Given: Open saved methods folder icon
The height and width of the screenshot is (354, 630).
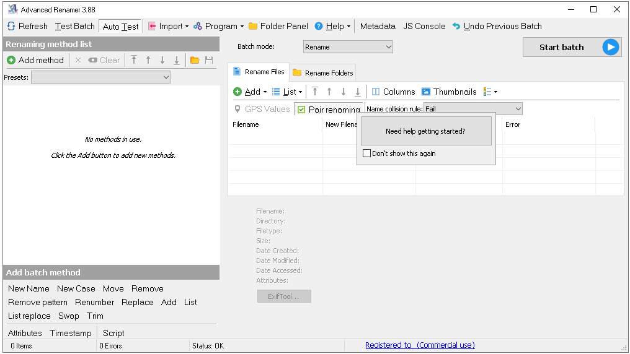Looking at the screenshot, I should [195, 60].
